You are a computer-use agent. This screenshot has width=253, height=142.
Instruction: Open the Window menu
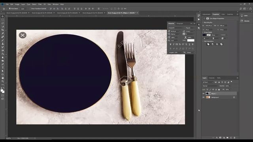[x=55, y=4]
